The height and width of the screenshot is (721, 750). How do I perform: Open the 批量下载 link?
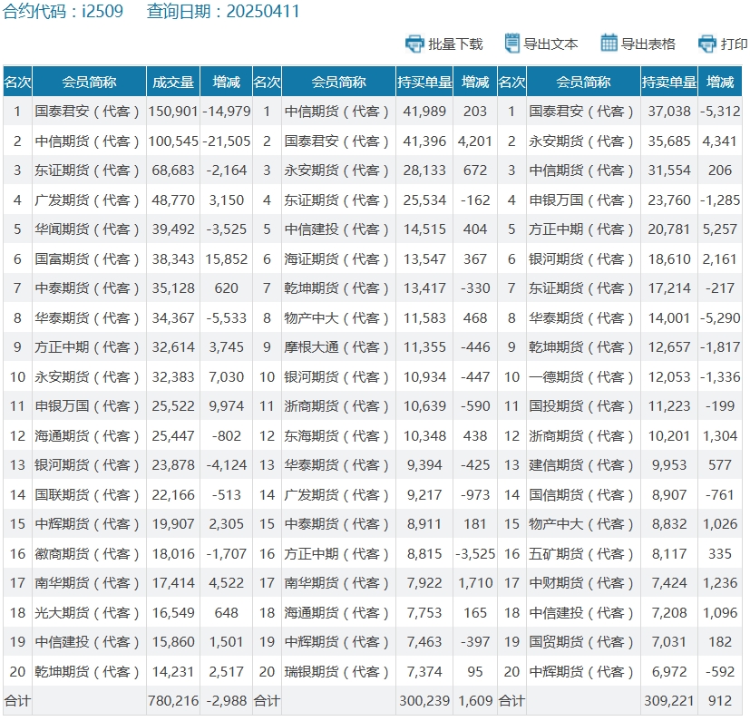pos(455,44)
